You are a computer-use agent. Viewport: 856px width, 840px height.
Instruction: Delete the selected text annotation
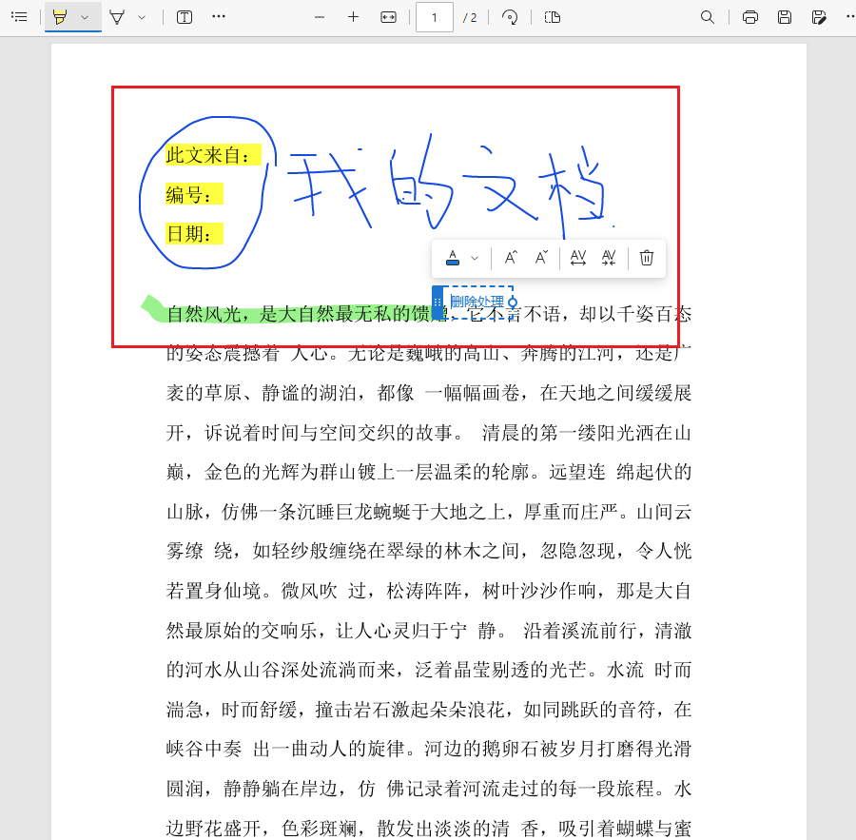(647, 257)
